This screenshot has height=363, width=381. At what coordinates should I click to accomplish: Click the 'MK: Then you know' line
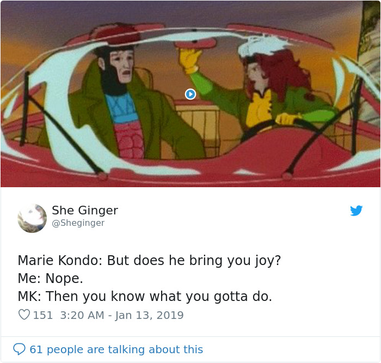145,297
